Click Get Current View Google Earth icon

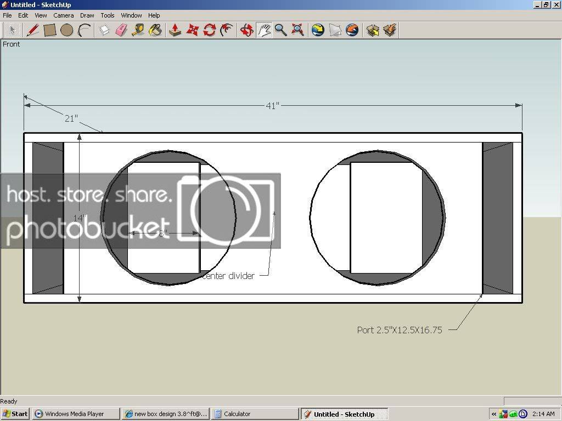coord(318,30)
